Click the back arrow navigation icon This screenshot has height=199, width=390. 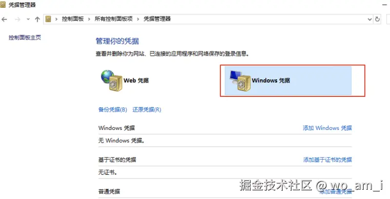pyautogui.click(x=4, y=19)
